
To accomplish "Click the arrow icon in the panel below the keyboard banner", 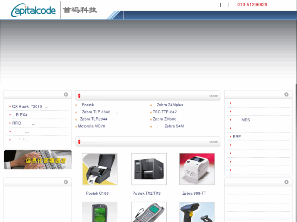I will [66, 182].
